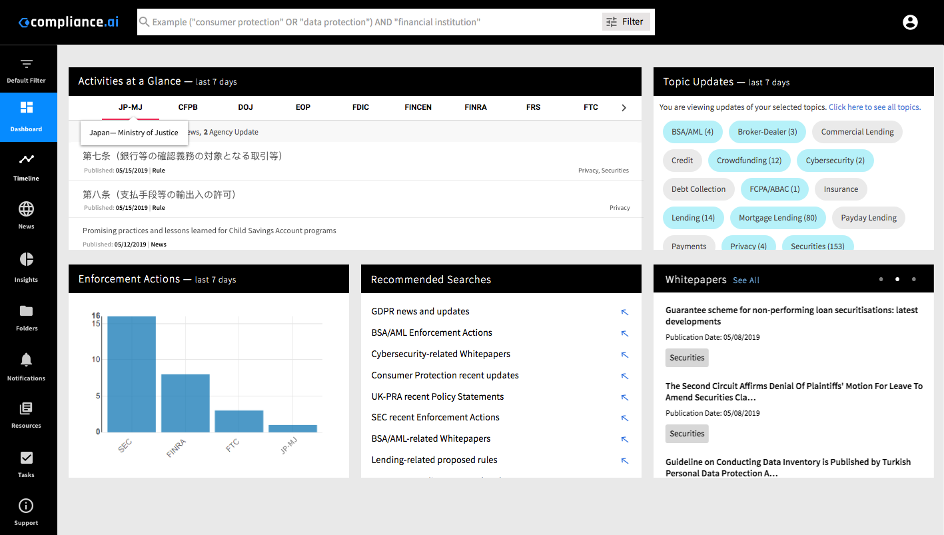Click the compliance.ai logo
The image size is (944, 535).
click(x=69, y=22)
